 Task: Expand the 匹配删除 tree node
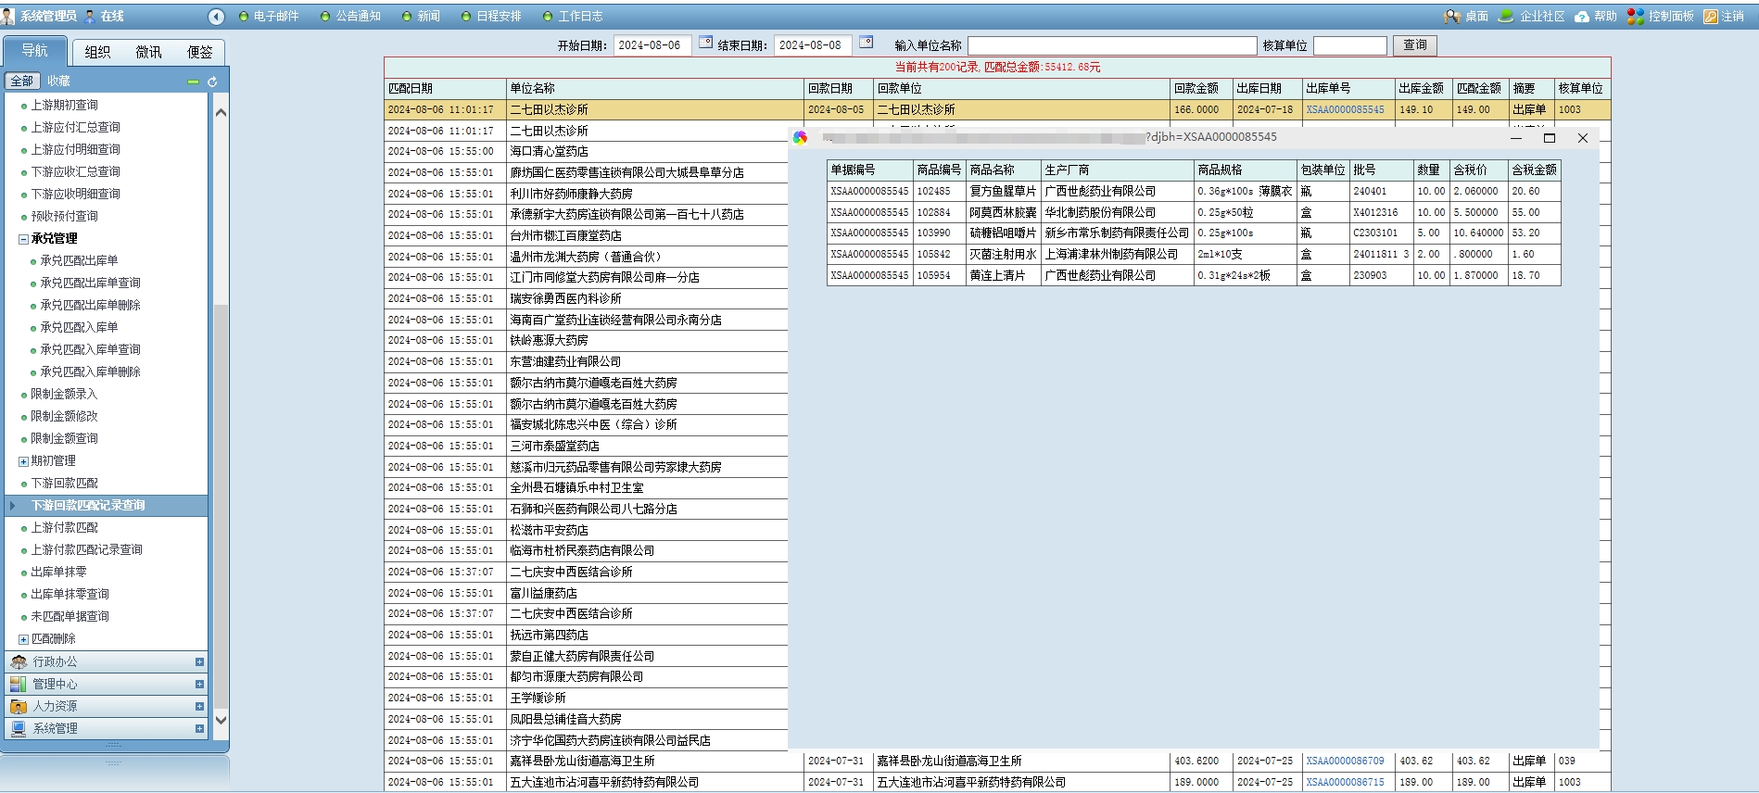[23, 639]
